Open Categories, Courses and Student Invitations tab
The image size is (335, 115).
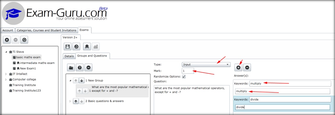(46, 30)
